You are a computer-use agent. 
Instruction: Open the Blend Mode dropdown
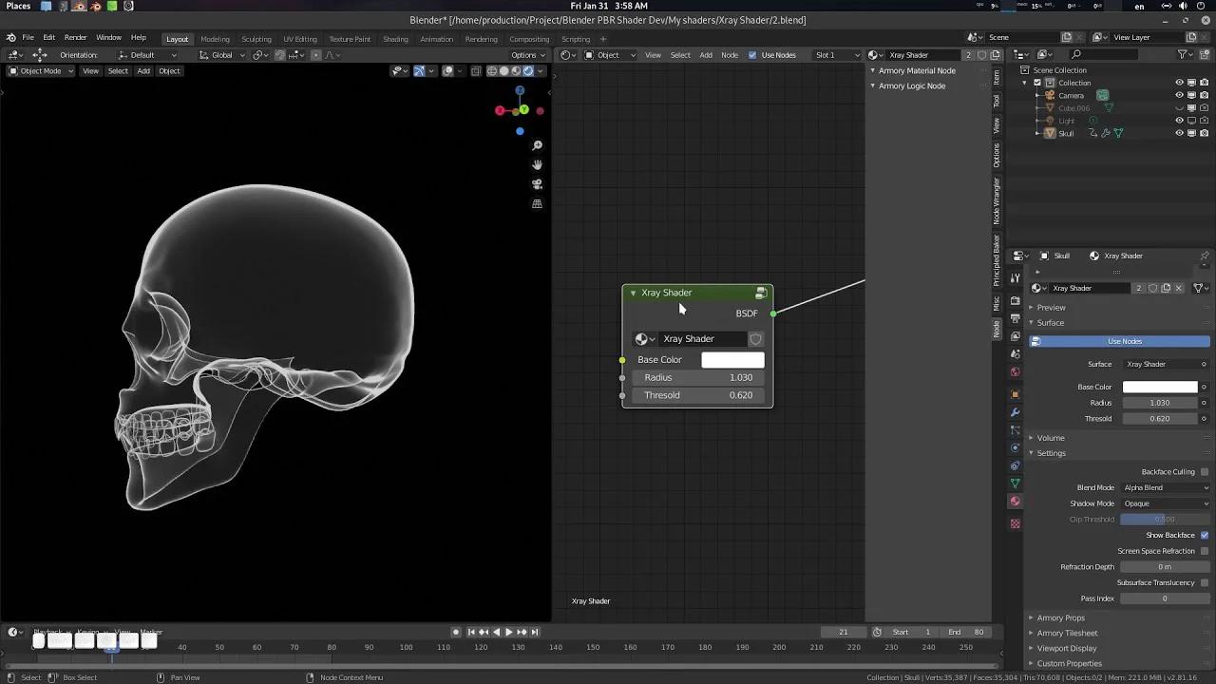(x=1165, y=487)
